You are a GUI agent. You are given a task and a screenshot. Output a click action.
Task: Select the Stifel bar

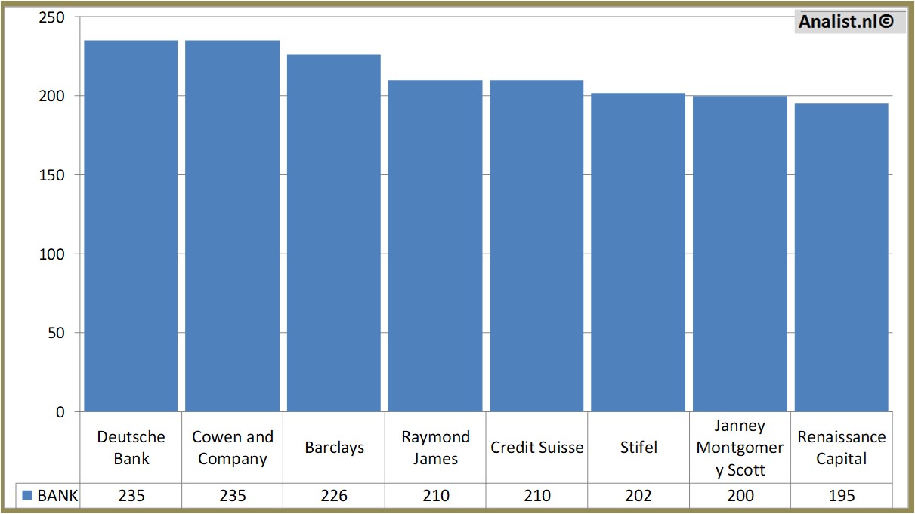click(638, 252)
